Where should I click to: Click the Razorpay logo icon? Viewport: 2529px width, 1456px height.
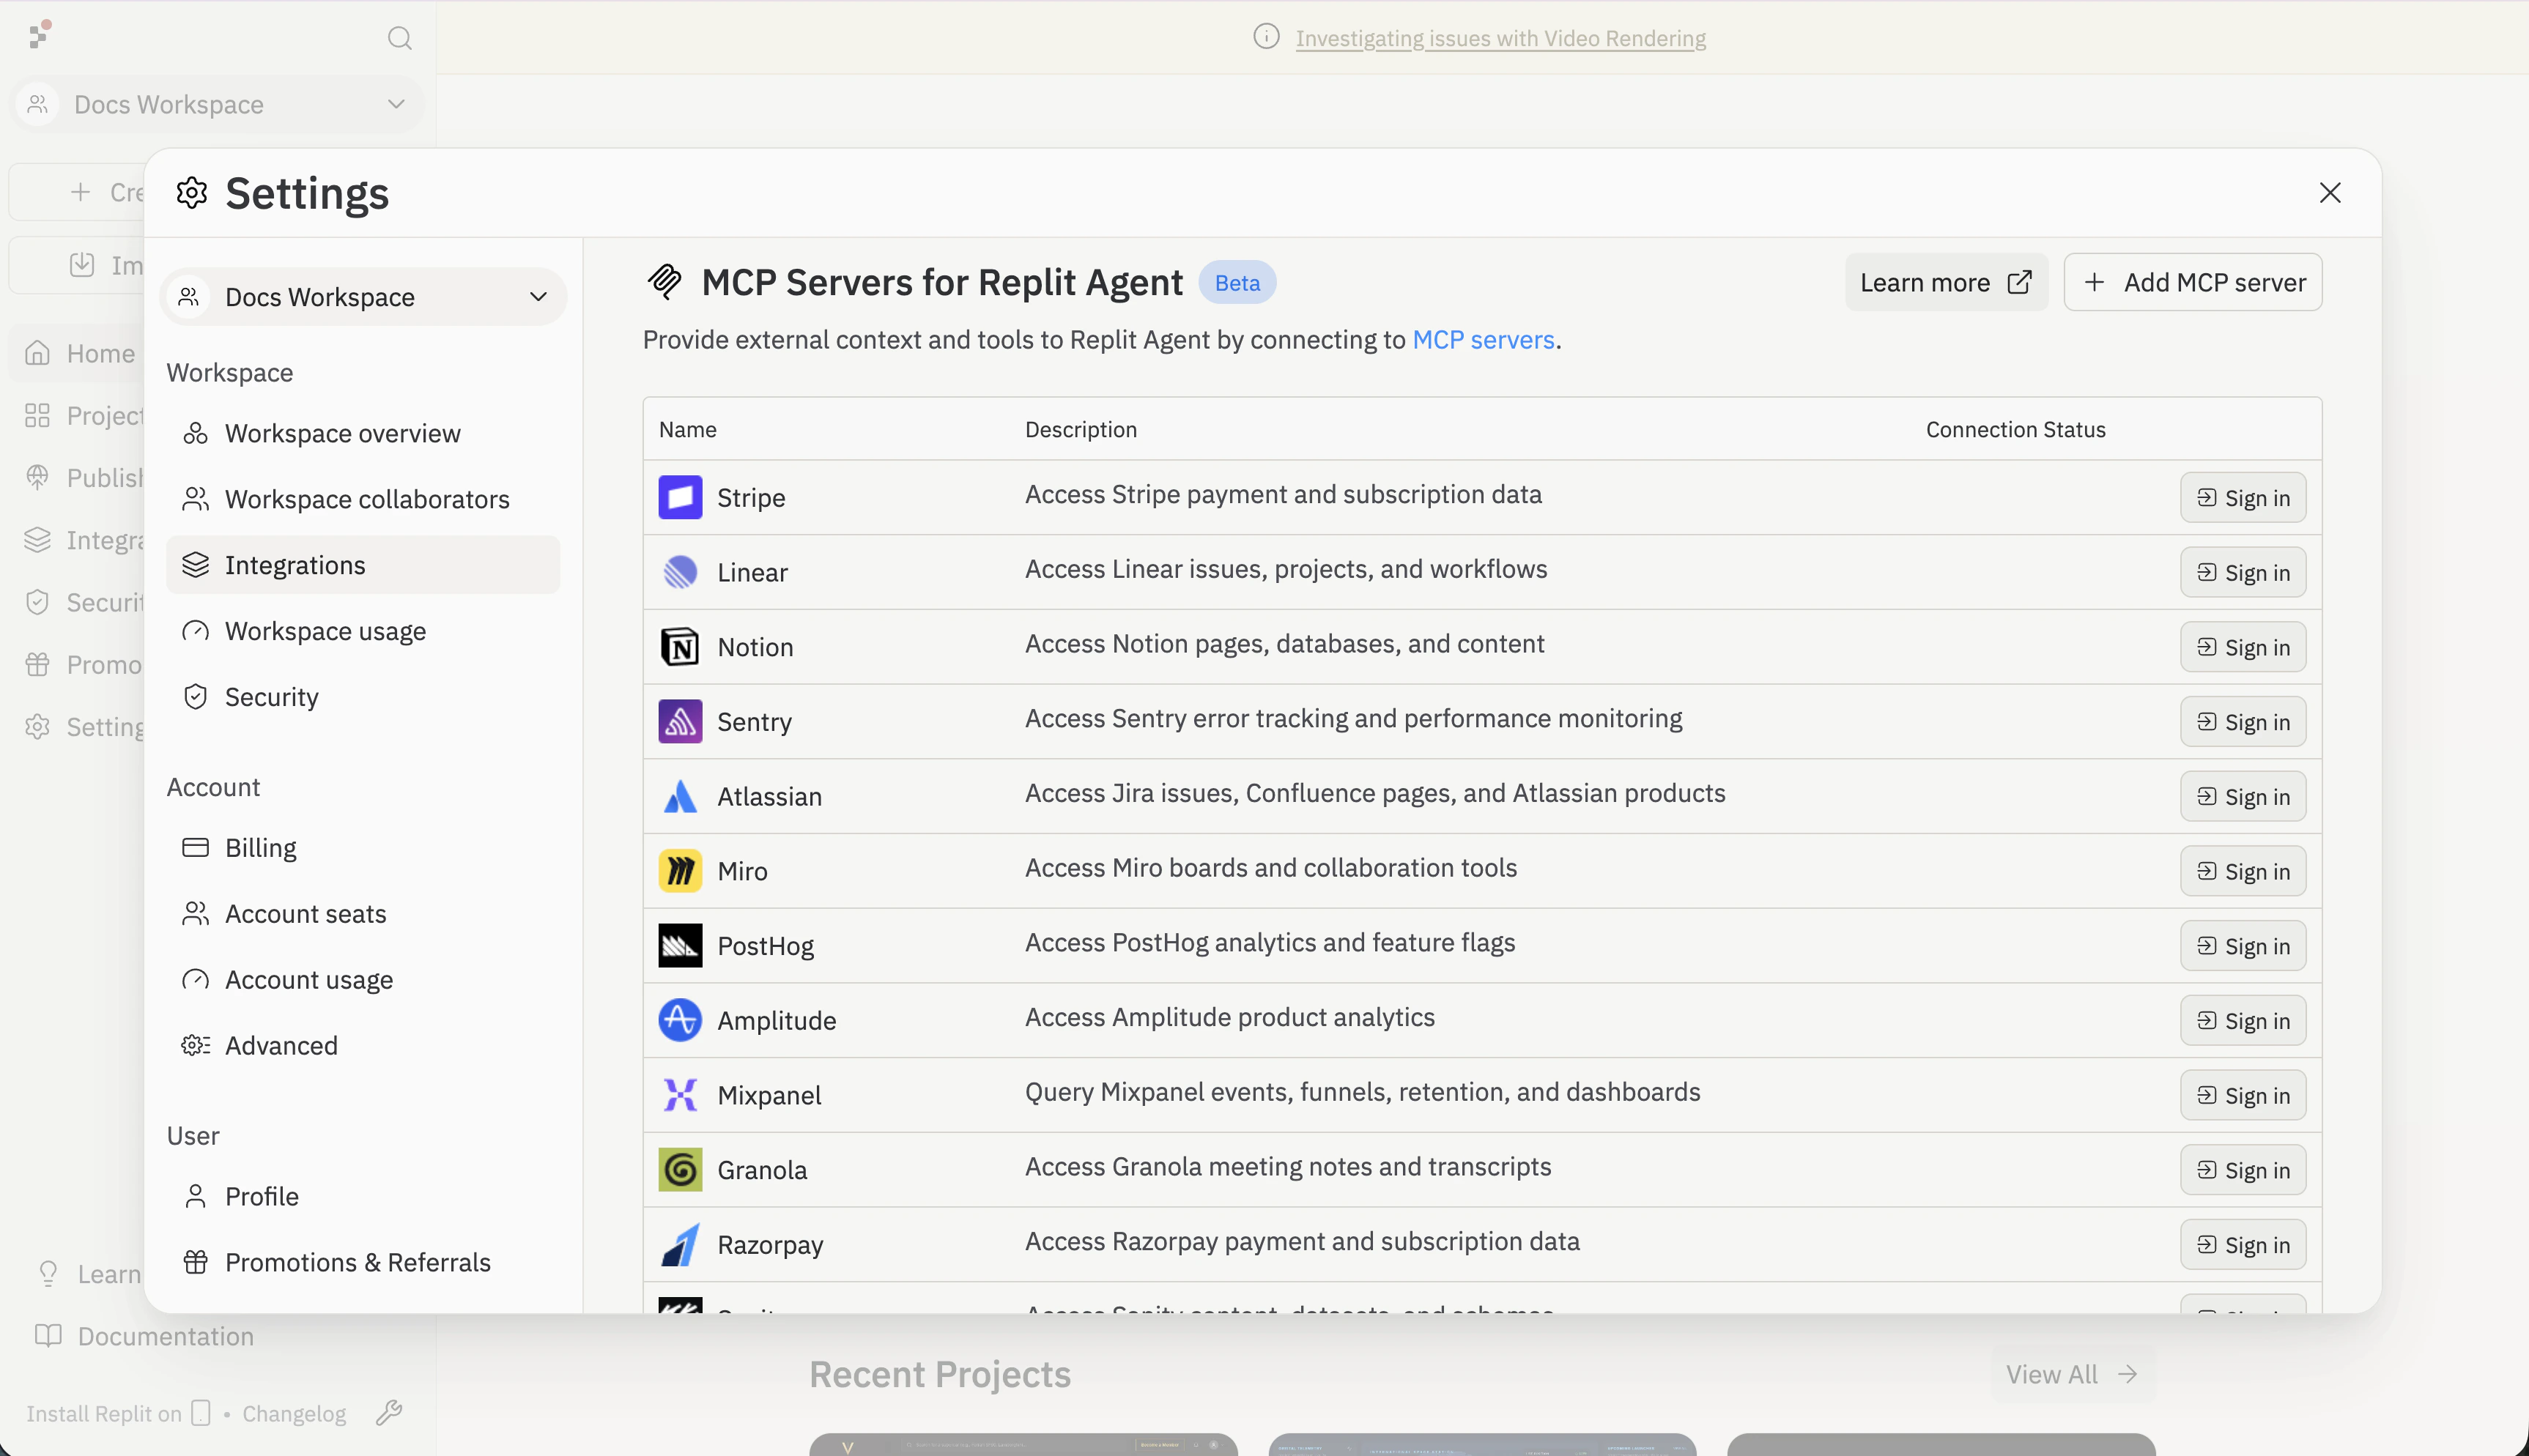680,1244
